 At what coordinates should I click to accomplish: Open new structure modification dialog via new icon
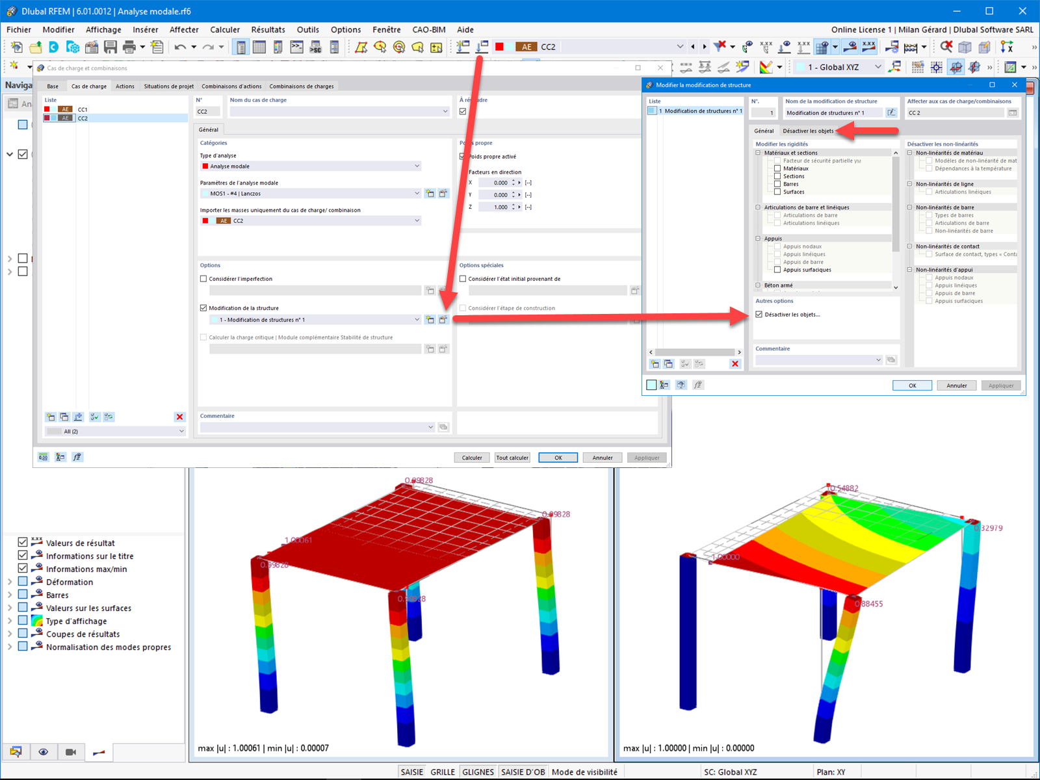click(430, 319)
